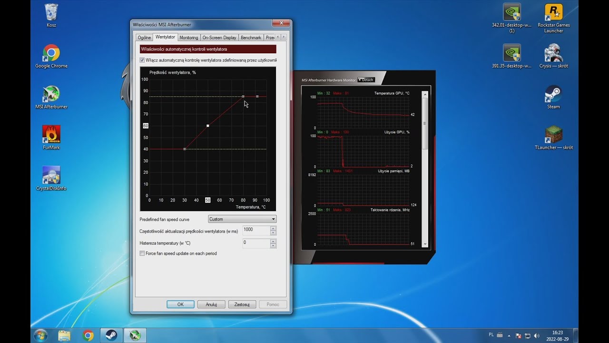Open the touch keyboard tray icon
The width and height of the screenshot is (609, 343).
(501, 335)
